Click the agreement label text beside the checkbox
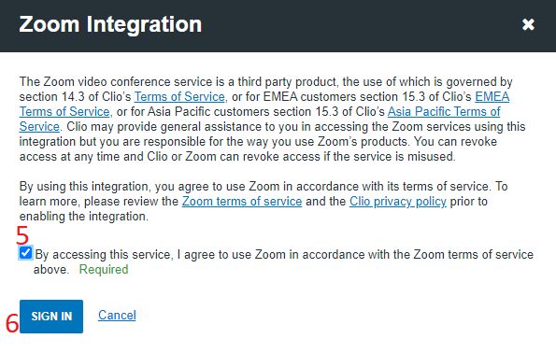Image resolution: width=556 pixels, height=353 pixels. click(284, 261)
